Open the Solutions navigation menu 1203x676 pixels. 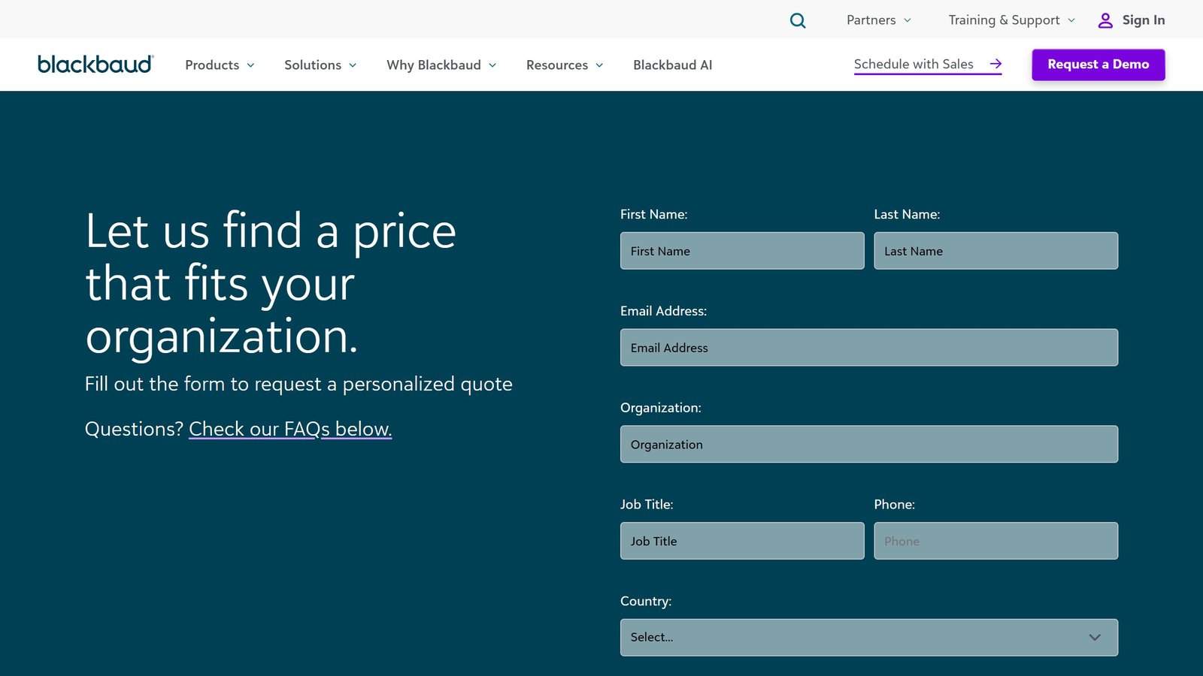click(x=320, y=65)
